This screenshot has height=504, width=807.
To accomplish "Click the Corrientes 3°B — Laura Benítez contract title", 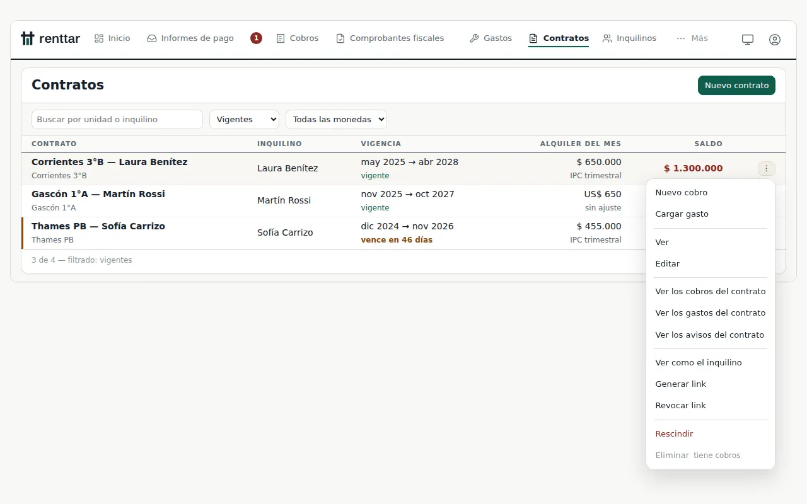I will tap(110, 162).
